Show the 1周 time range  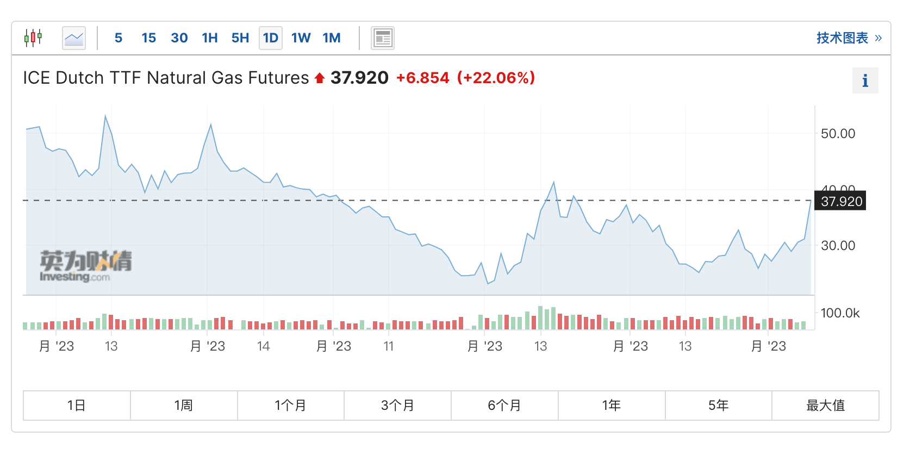click(x=184, y=406)
